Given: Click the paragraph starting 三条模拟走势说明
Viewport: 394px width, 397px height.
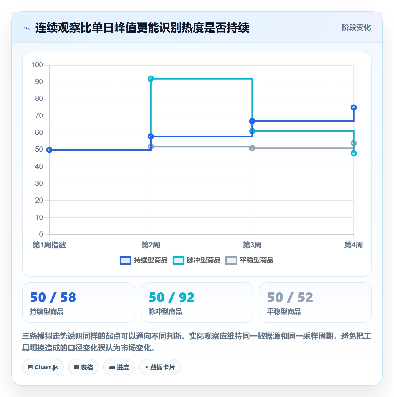Looking at the screenshot, I should [197, 342].
